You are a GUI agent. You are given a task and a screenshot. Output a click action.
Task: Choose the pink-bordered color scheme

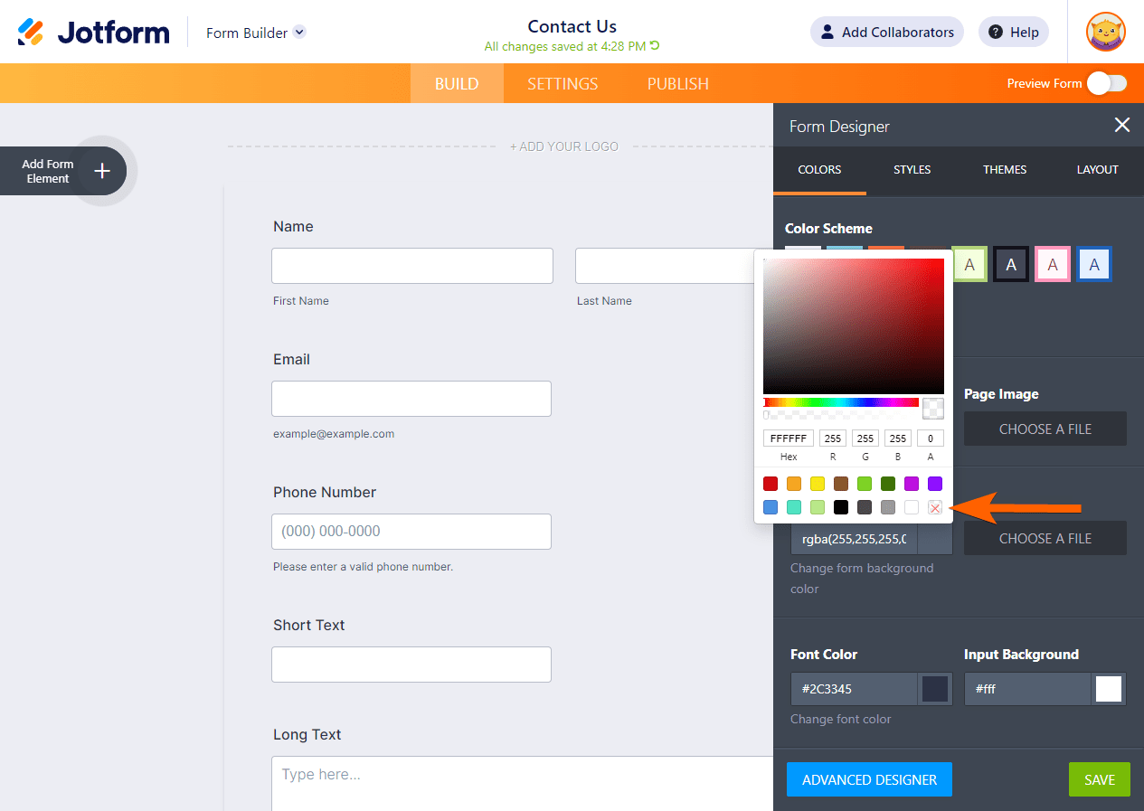[x=1053, y=265]
